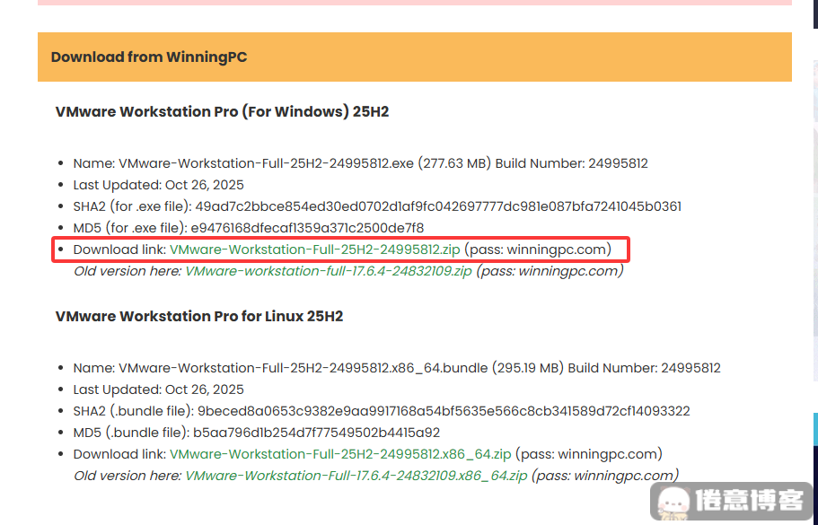Click the 倦意博客 watermark text

752,501
